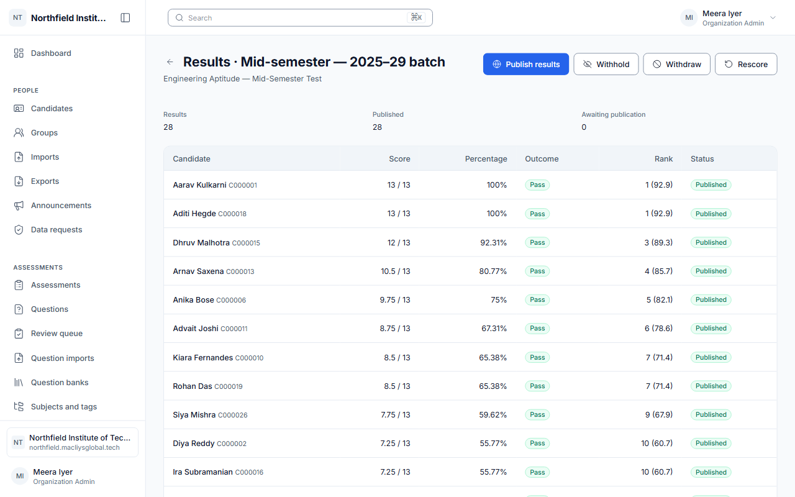Click the Rescore button
795x497 pixels.
coord(746,64)
